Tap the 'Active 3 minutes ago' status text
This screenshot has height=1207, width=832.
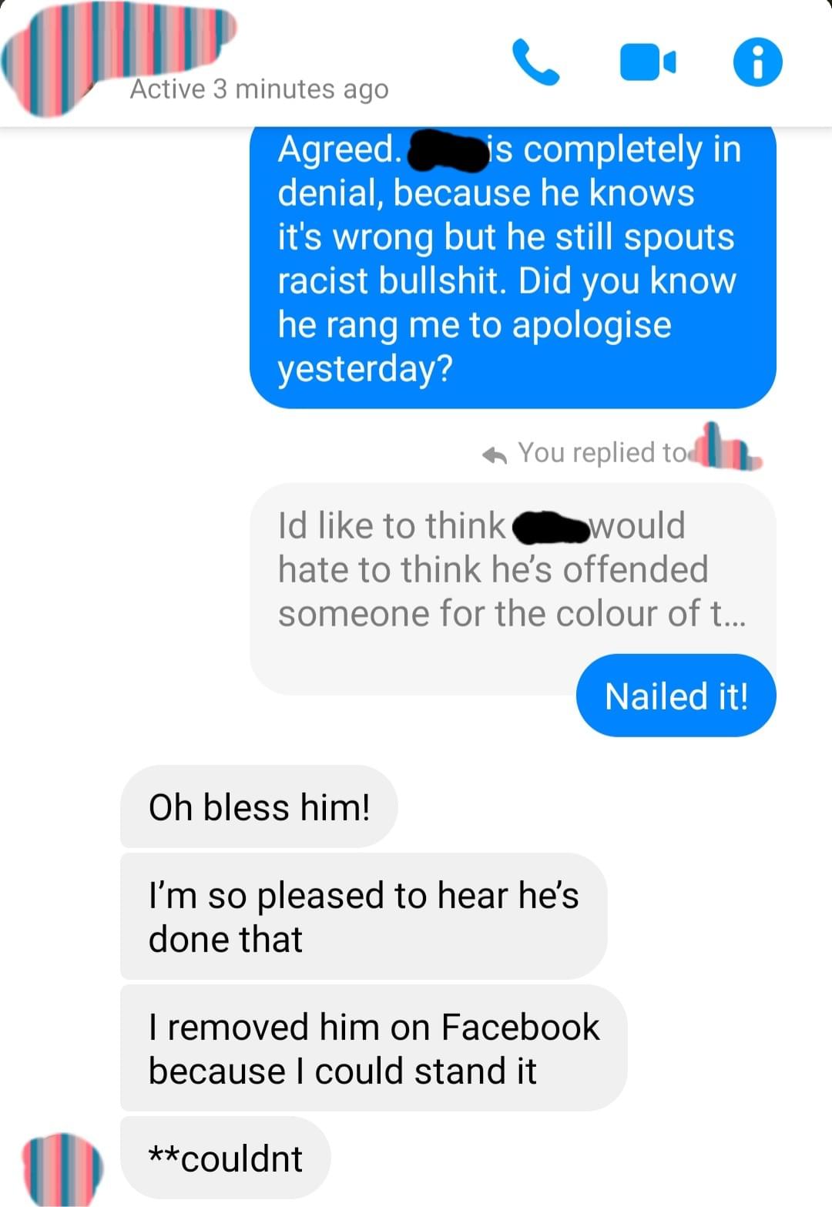(x=259, y=89)
